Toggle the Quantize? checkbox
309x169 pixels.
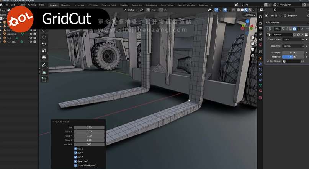(75, 161)
